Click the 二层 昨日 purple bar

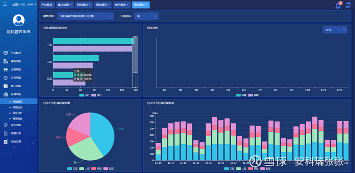pyautogui.click(x=73, y=66)
